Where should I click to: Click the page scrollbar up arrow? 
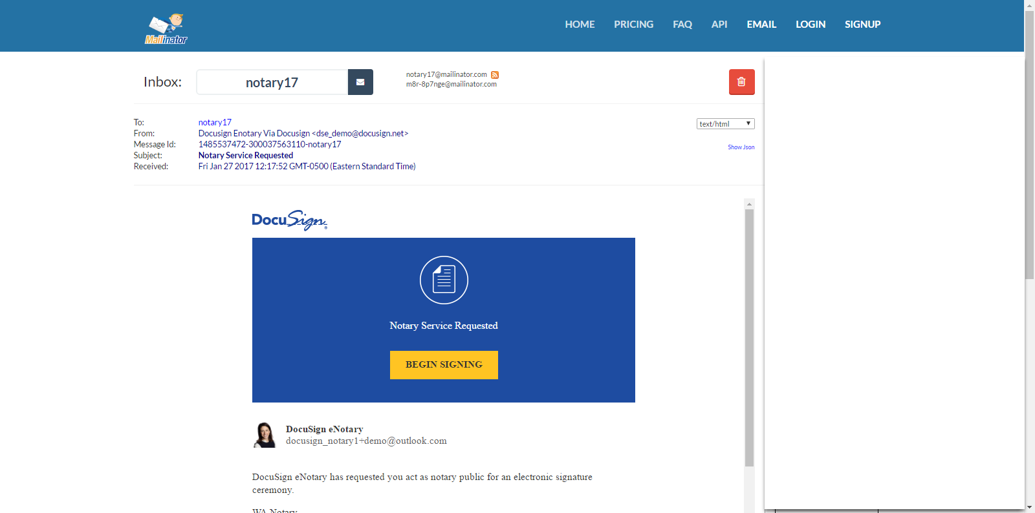point(1030,5)
